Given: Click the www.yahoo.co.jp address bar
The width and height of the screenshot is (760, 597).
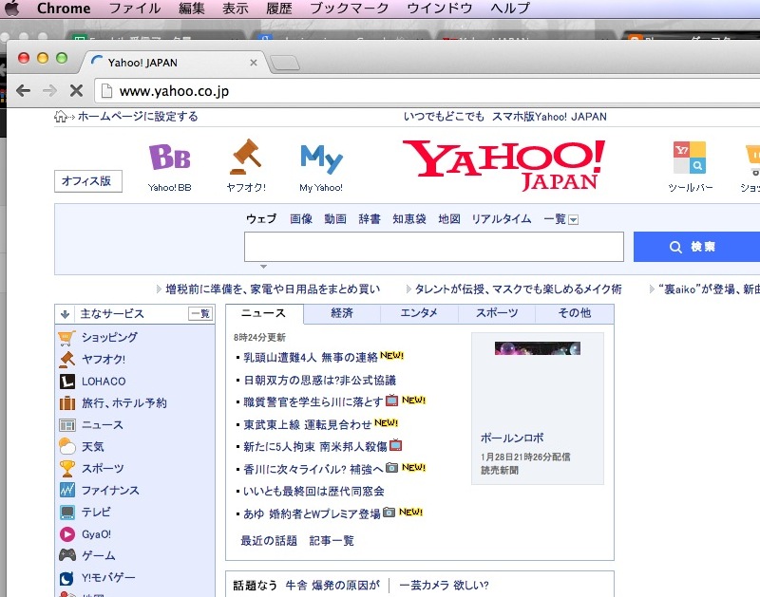Looking at the screenshot, I should click(x=427, y=91).
